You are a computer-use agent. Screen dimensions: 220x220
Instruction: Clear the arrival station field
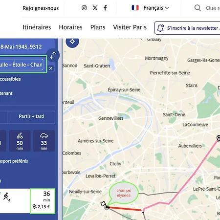[x=51, y=68]
